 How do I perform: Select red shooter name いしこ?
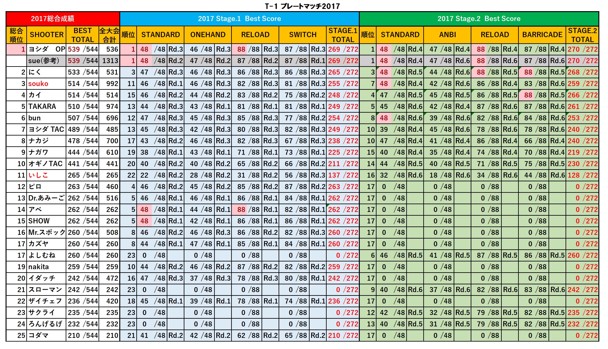tap(38, 175)
